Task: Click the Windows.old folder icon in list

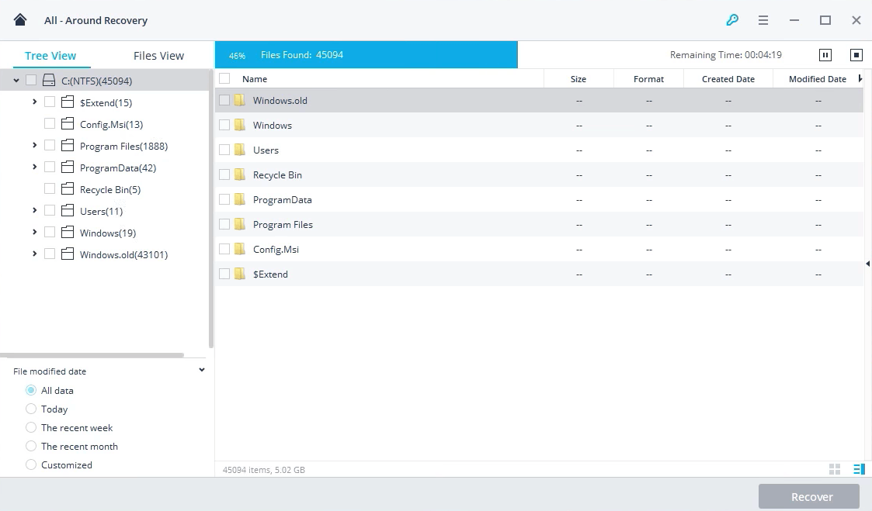Action: pos(240,100)
